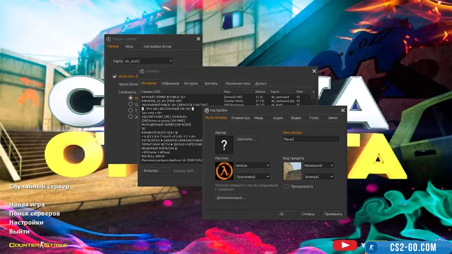Click the orange lambda logo preview
Viewport: 452px width, 254px height.
point(224,171)
